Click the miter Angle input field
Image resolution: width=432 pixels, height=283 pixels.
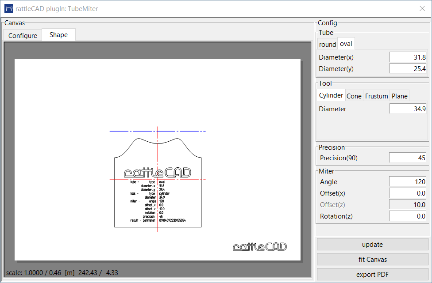tap(408, 181)
